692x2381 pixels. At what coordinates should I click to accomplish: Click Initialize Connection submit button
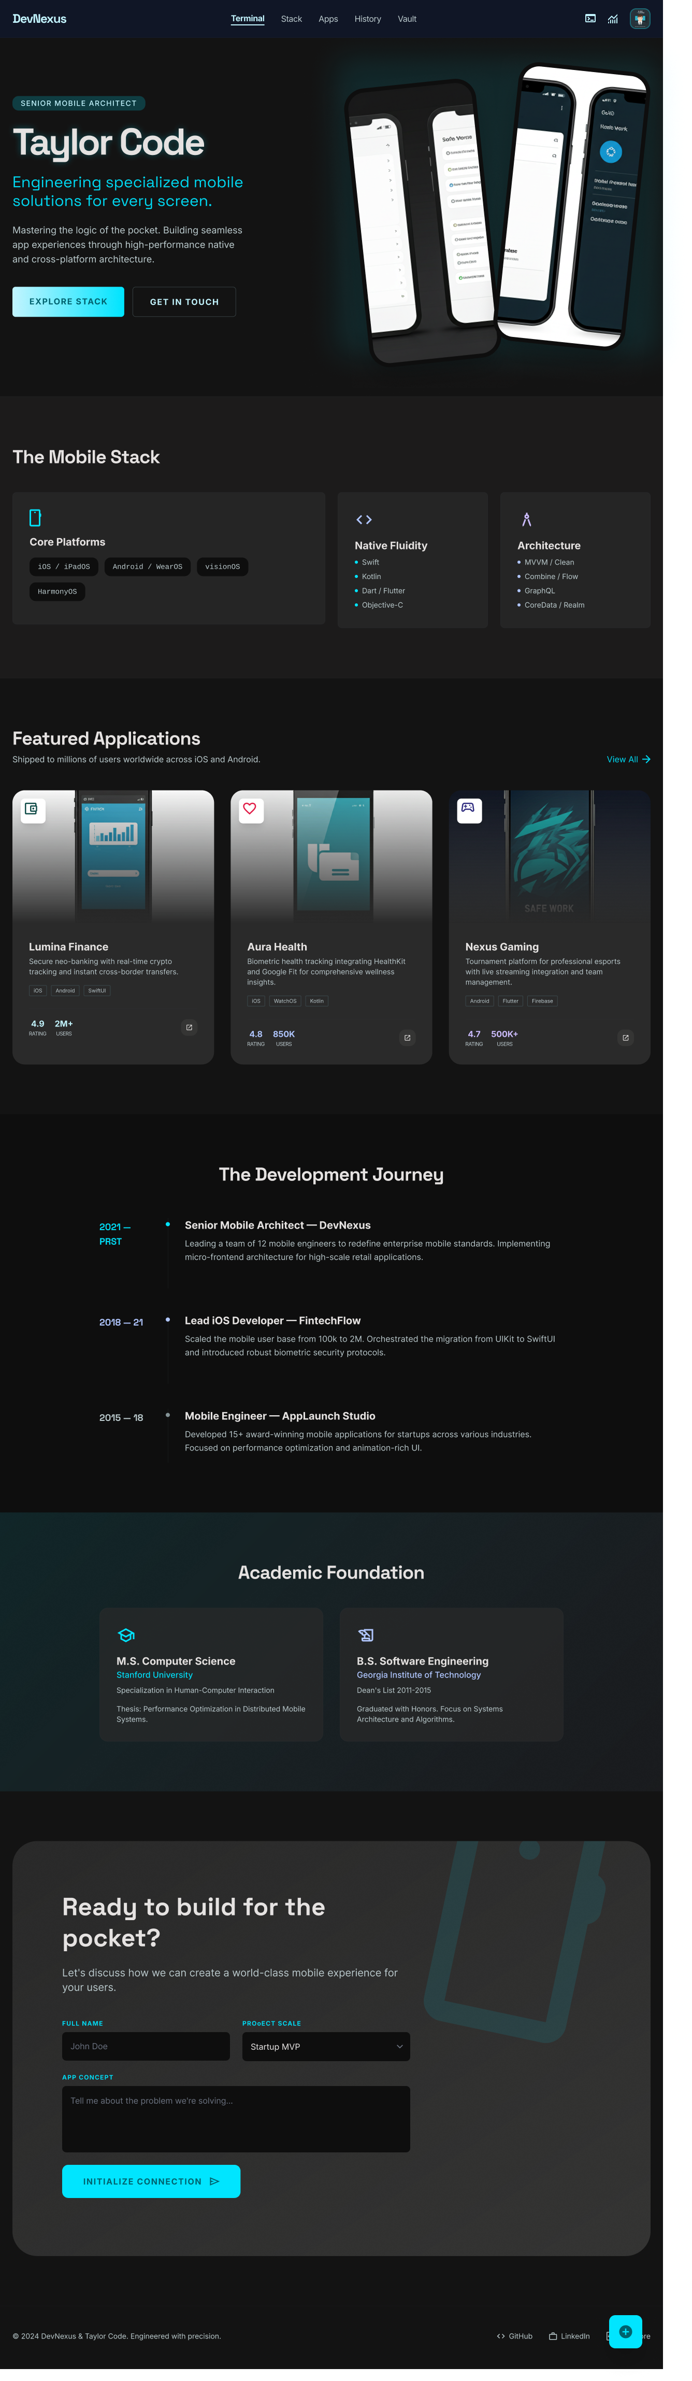(151, 2181)
